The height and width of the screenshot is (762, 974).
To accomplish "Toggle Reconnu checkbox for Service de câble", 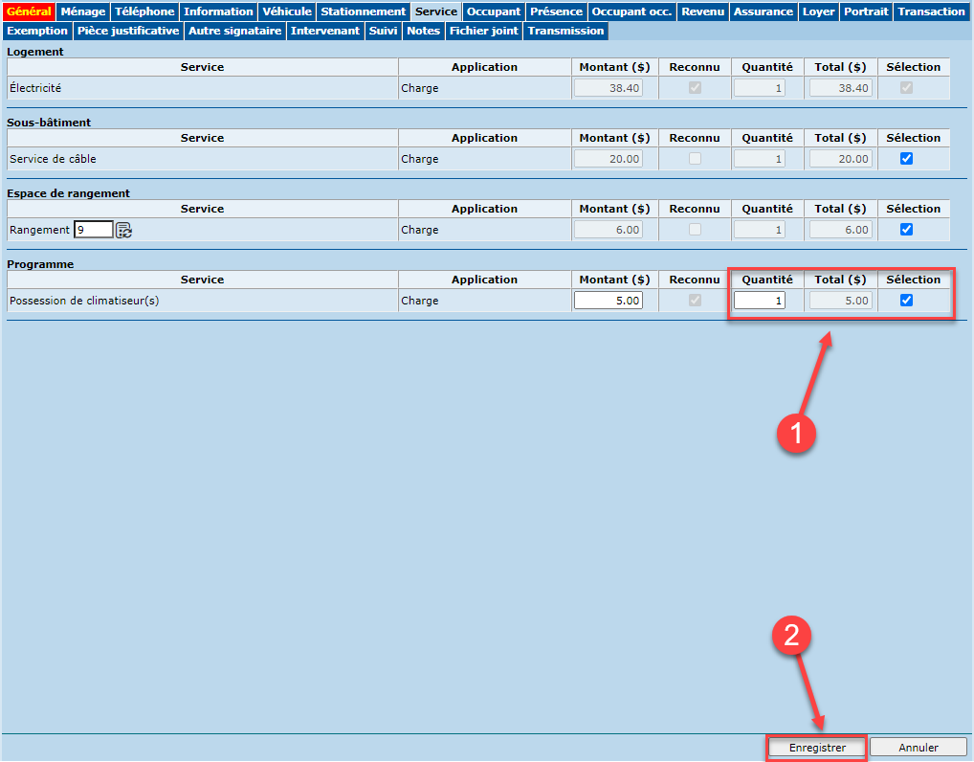I will (x=696, y=159).
